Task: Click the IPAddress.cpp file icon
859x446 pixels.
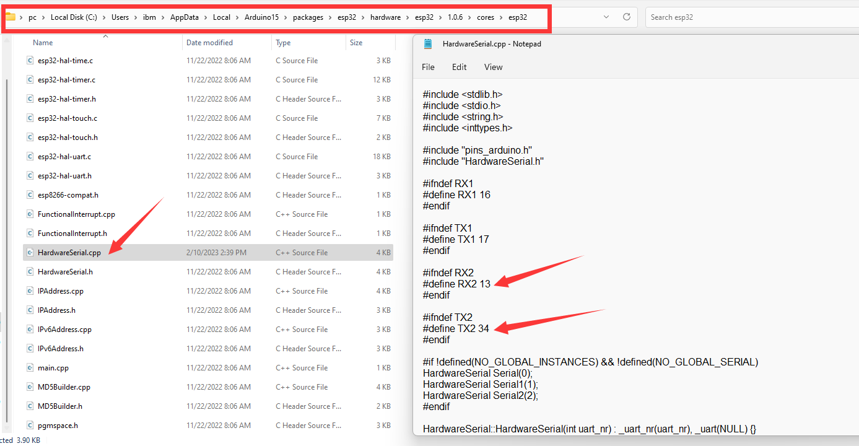Action: pos(30,291)
